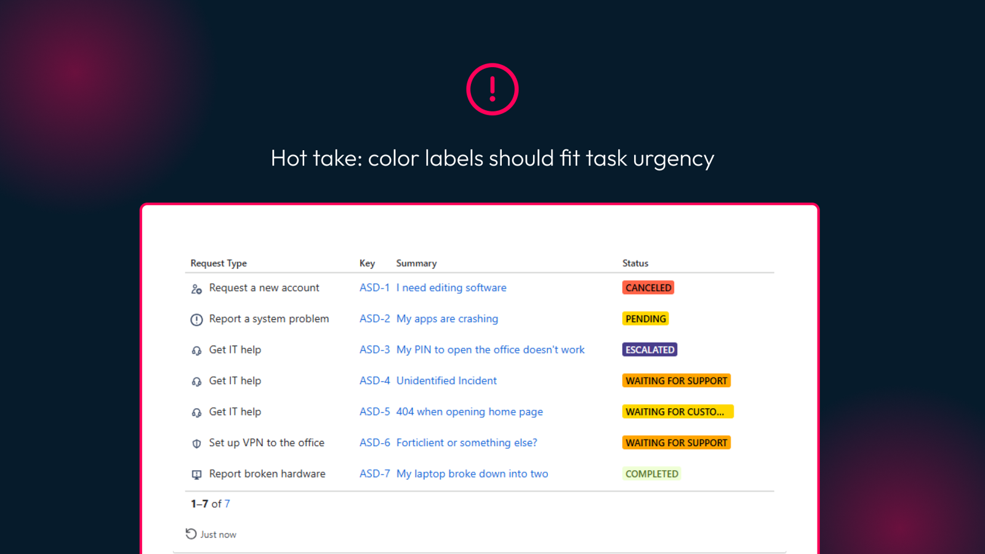Viewport: 985px width, 554px height.
Task: Click the headset icon in the ASD-4 row
Action: [x=196, y=382]
